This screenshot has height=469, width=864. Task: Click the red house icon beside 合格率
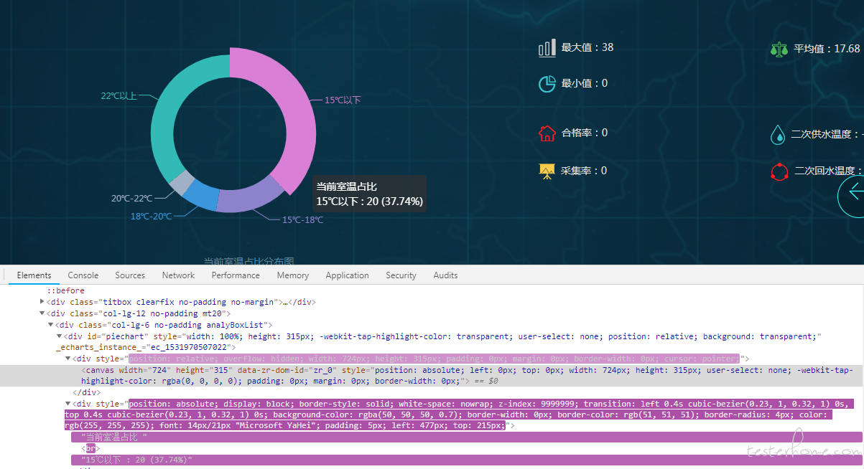547,133
